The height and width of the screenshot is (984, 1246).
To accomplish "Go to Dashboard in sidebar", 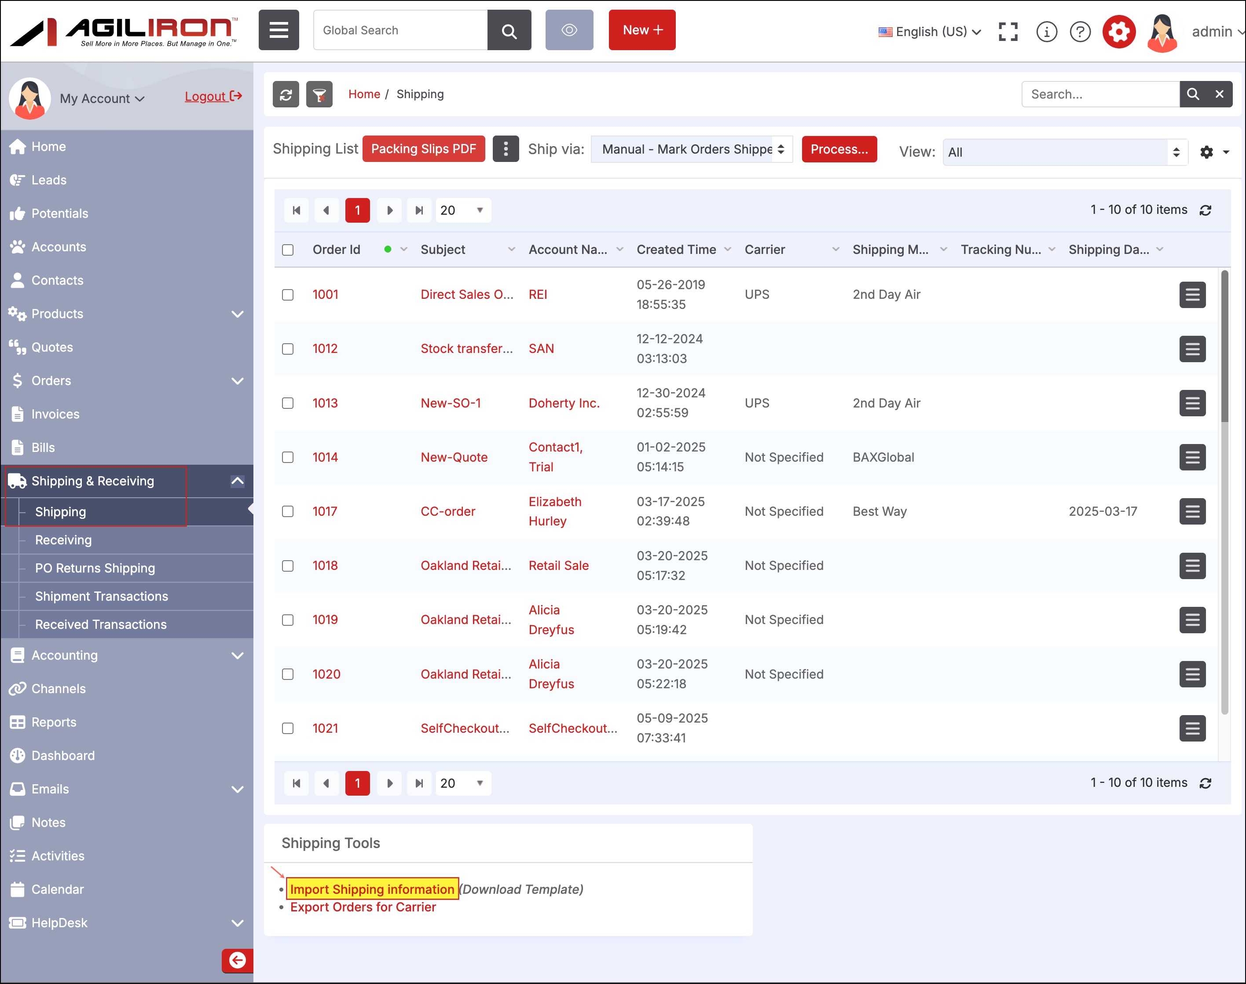I will tap(63, 756).
